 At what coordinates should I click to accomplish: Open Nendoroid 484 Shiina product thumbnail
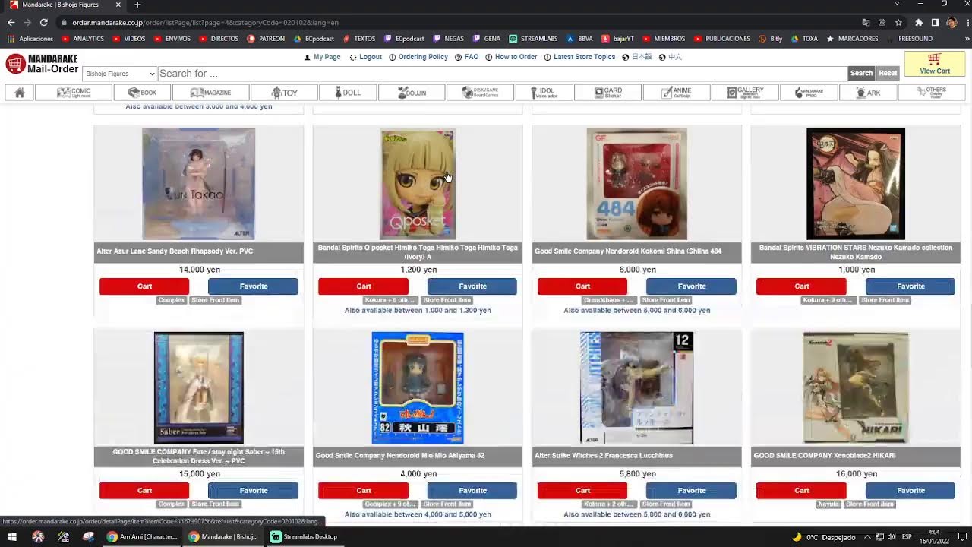coord(636,184)
